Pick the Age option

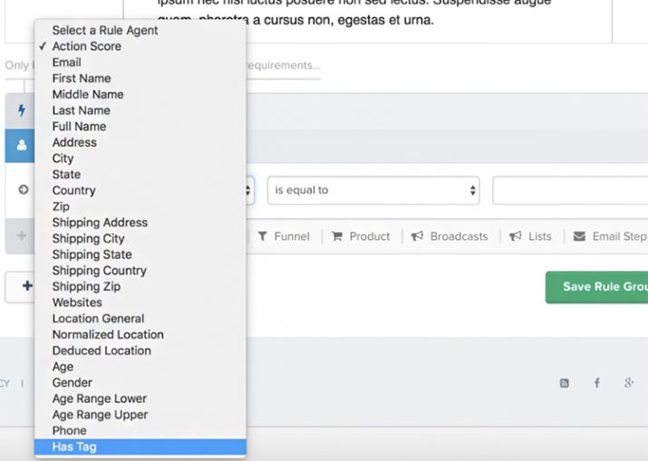click(x=140, y=367)
